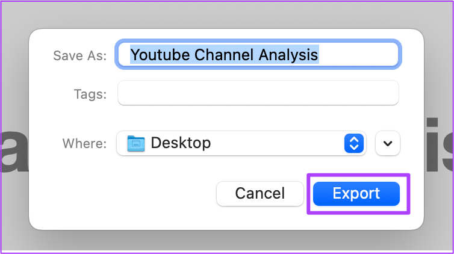Click the blue up-down arrows selector

[x=354, y=143]
